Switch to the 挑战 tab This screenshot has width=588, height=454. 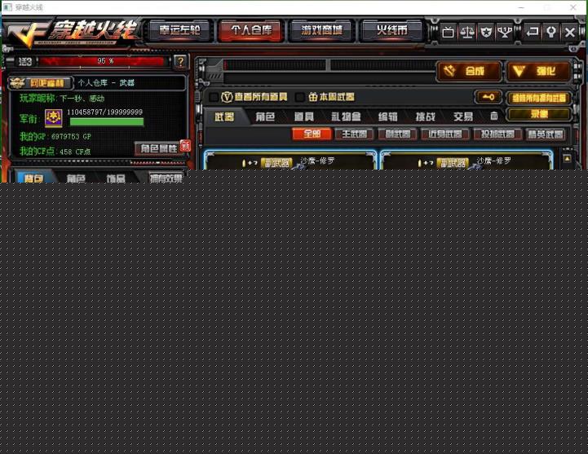pyautogui.click(x=425, y=117)
